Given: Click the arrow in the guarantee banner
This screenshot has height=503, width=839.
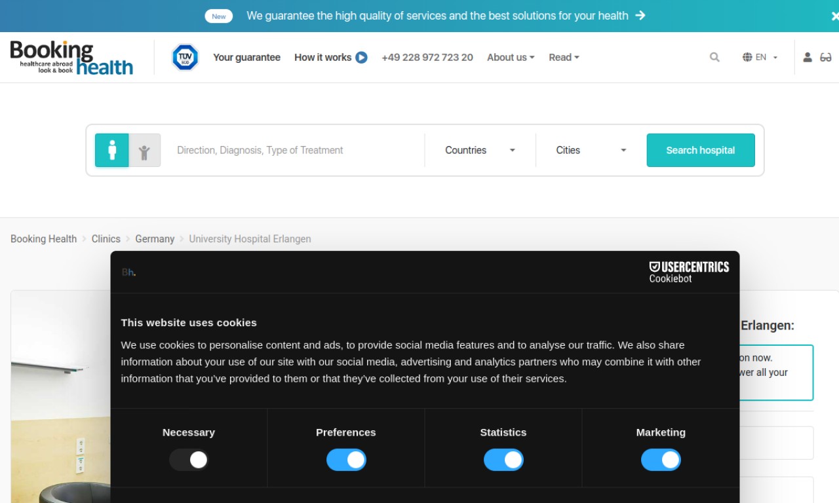Looking at the screenshot, I should point(640,16).
